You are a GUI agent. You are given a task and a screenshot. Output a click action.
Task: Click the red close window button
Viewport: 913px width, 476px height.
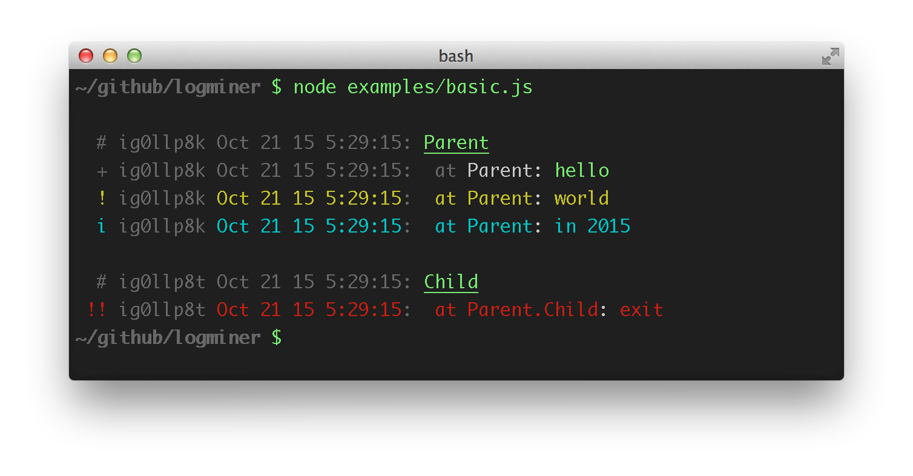click(86, 56)
